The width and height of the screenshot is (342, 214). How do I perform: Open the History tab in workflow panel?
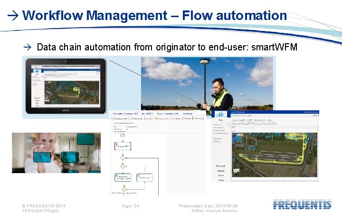(x=187, y=118)
